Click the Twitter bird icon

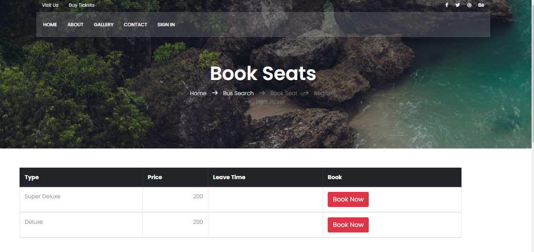(458, 5)
